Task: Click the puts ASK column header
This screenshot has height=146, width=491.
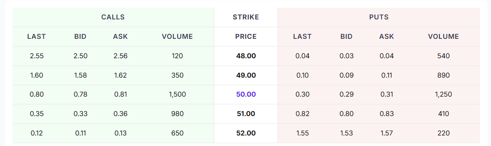Action: tap(387, 36)
